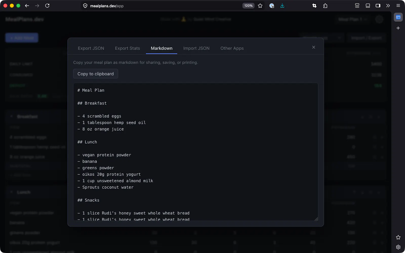Activate the screenshot crop tool
The image size is (405, 253).
pos(314,6)
